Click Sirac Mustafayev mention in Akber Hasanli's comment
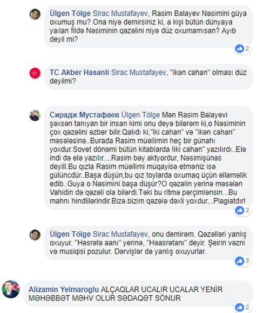 (x=138, y=73)
